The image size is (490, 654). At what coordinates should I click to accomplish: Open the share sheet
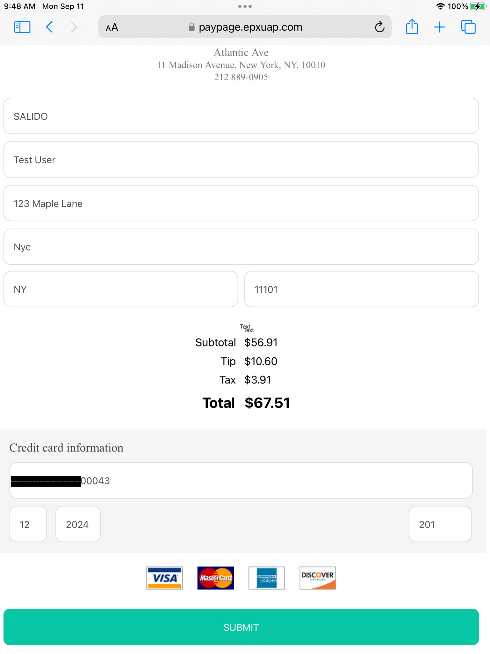click(x=412, y=27)
